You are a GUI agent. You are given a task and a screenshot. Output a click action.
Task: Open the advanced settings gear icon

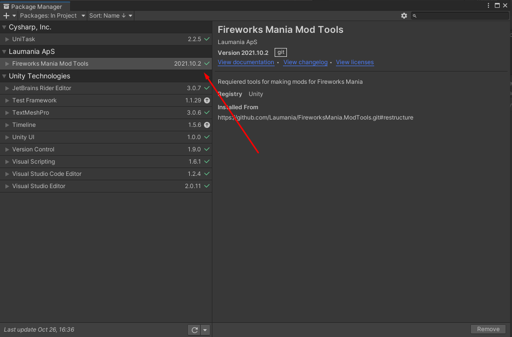404,15
